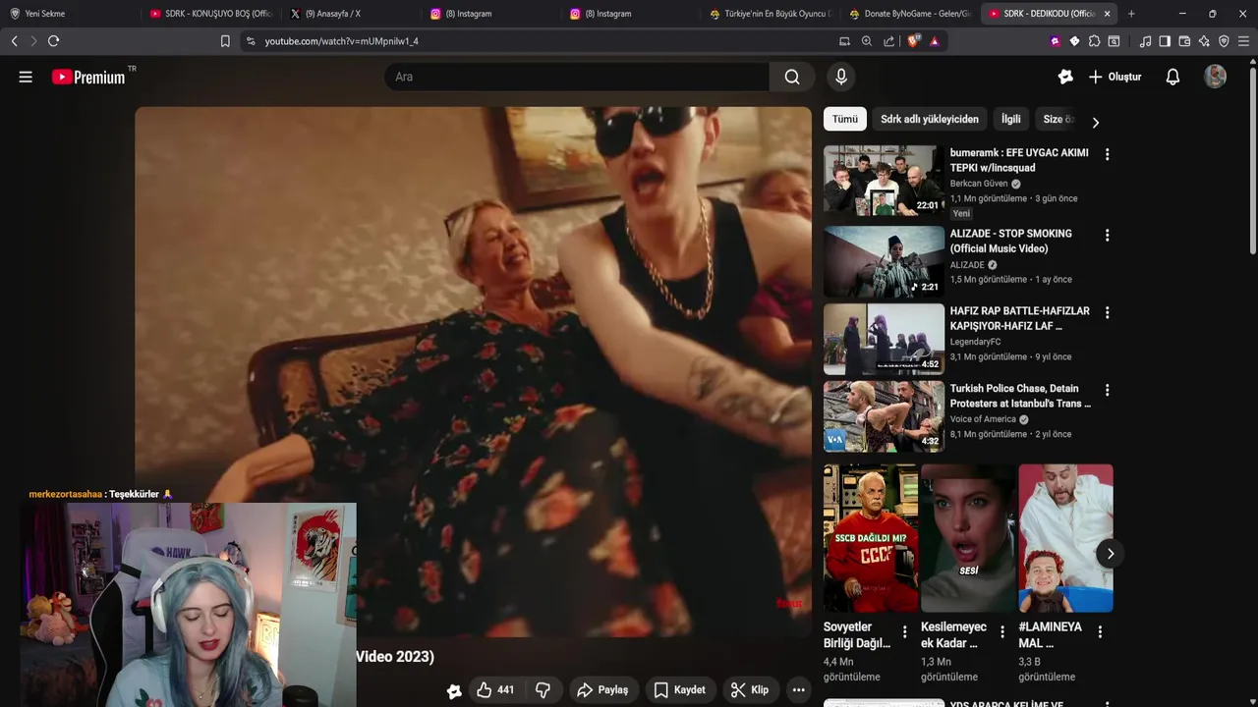The width and height of the screenshot is (1258, 707).
Task: Open the notifications bell
Action: click(1172, 77)
